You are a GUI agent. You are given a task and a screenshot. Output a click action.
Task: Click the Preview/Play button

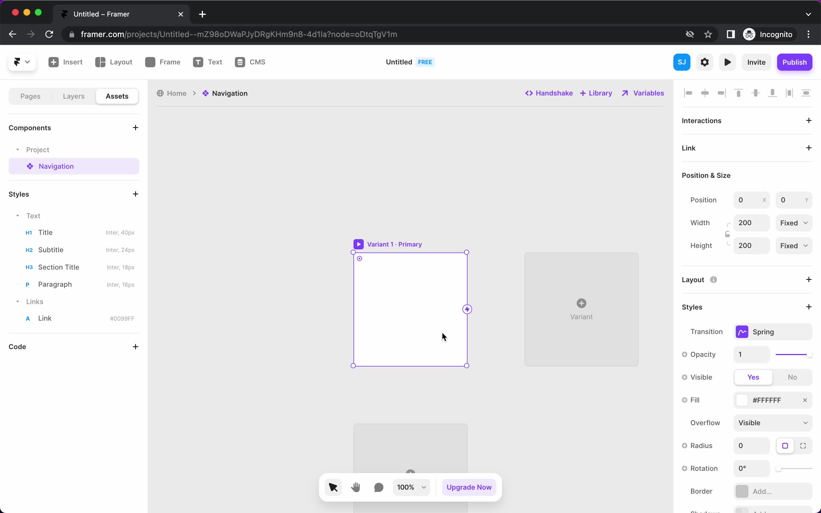coord(727,62)
